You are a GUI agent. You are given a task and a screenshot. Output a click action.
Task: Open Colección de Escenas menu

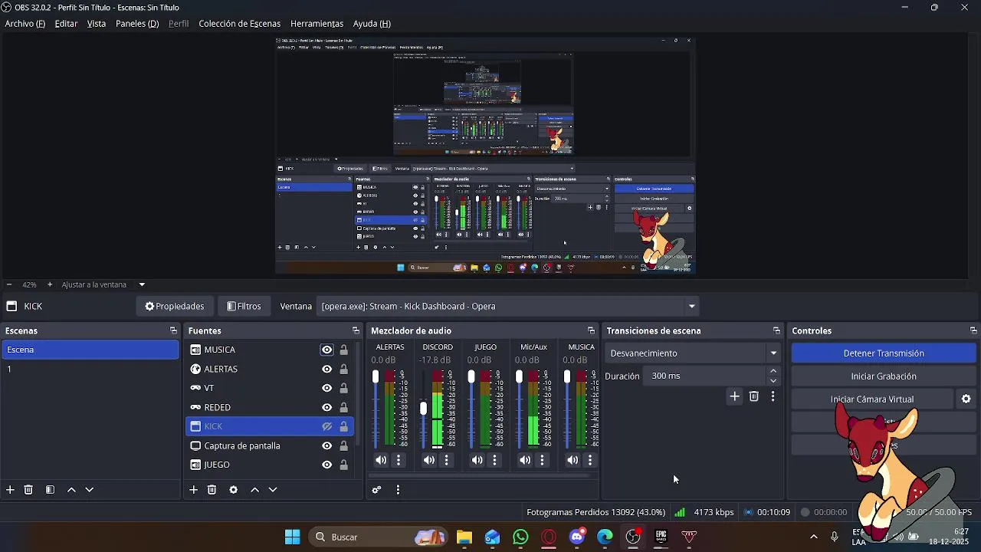point(240,24)
